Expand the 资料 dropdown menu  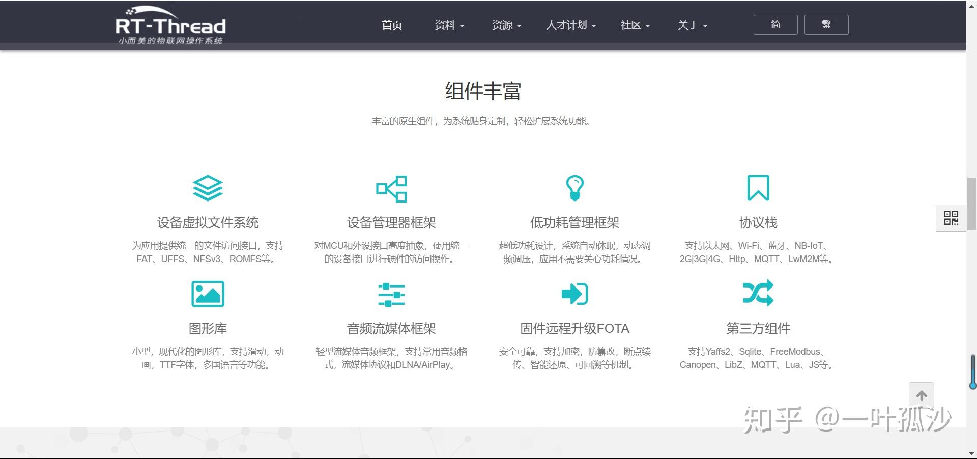point(448,25)
